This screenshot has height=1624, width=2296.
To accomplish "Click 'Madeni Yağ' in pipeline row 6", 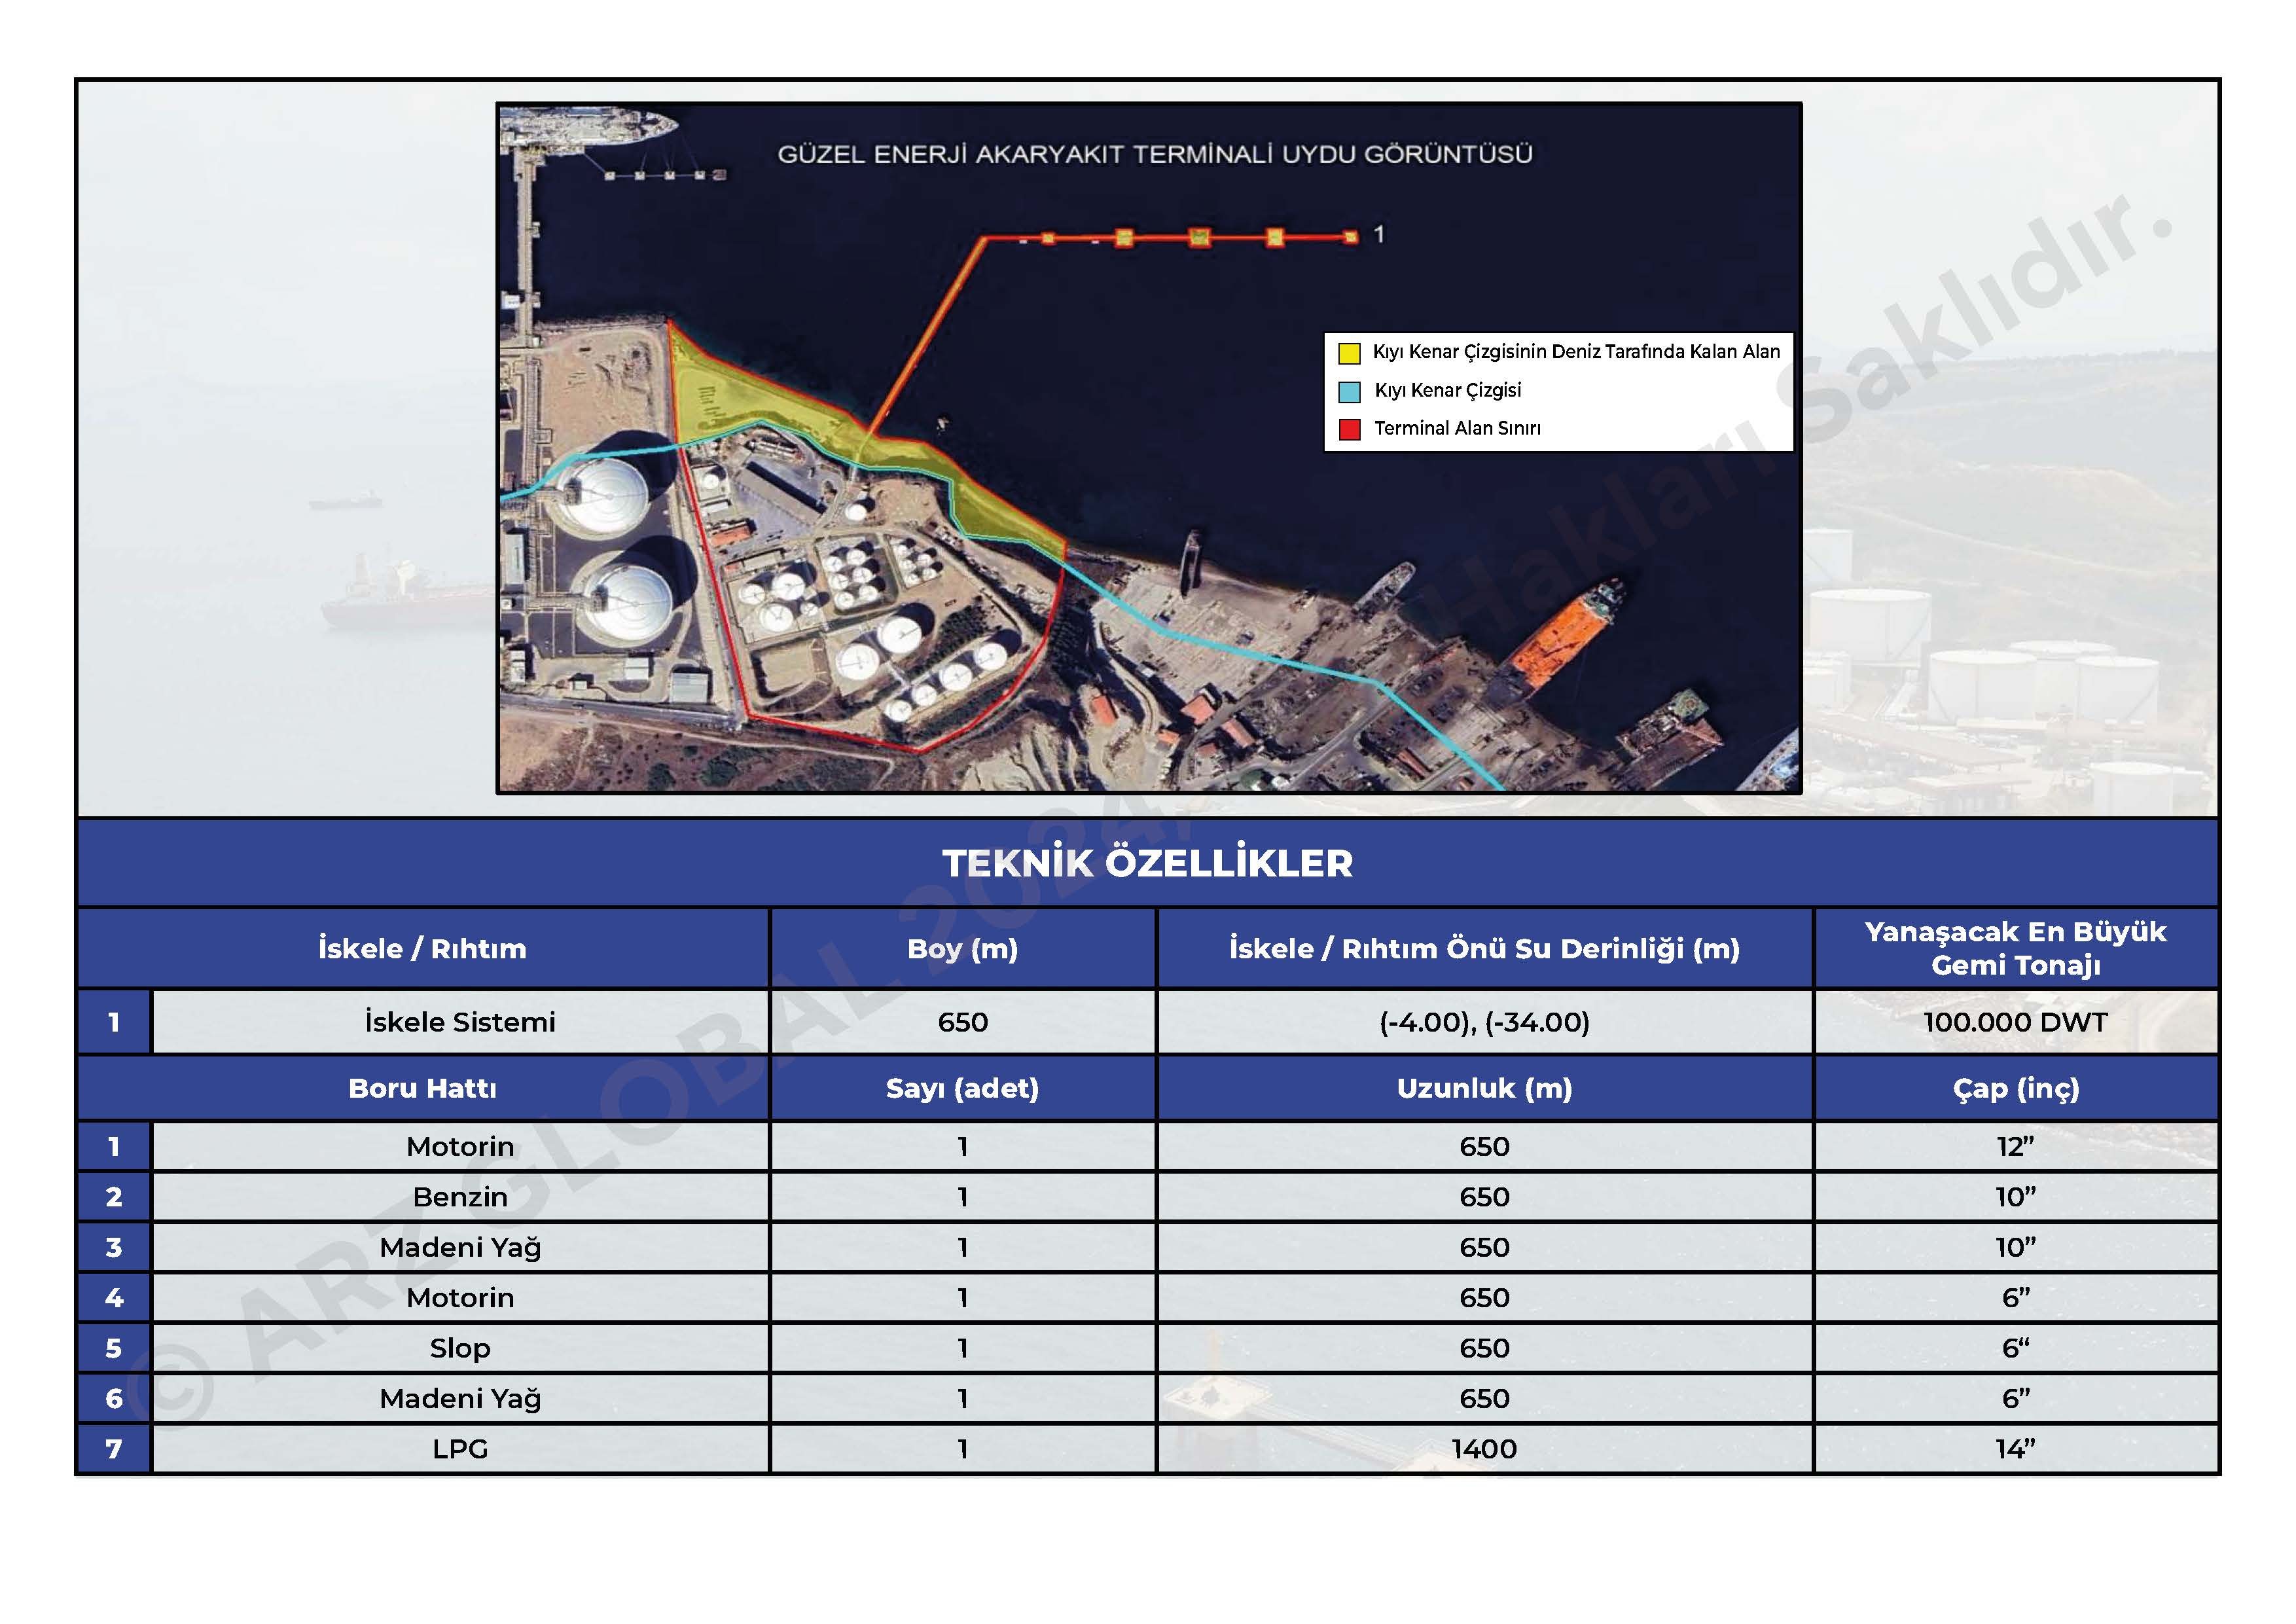I will [460, 1398].
